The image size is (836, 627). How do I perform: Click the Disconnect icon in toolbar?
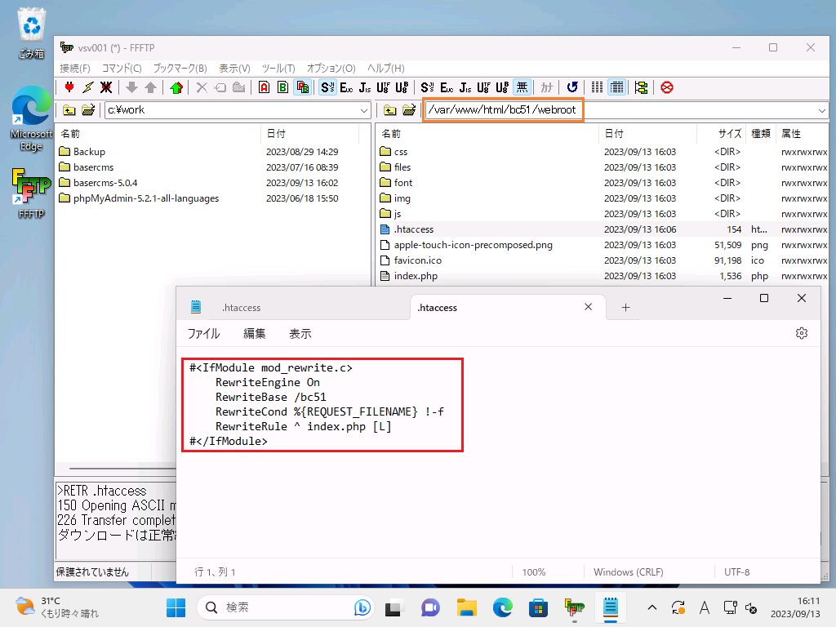coord(106,87)
